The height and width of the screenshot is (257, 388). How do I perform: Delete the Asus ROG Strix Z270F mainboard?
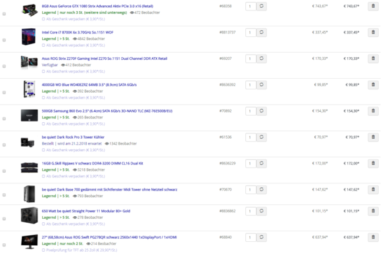tap(373, 58)
